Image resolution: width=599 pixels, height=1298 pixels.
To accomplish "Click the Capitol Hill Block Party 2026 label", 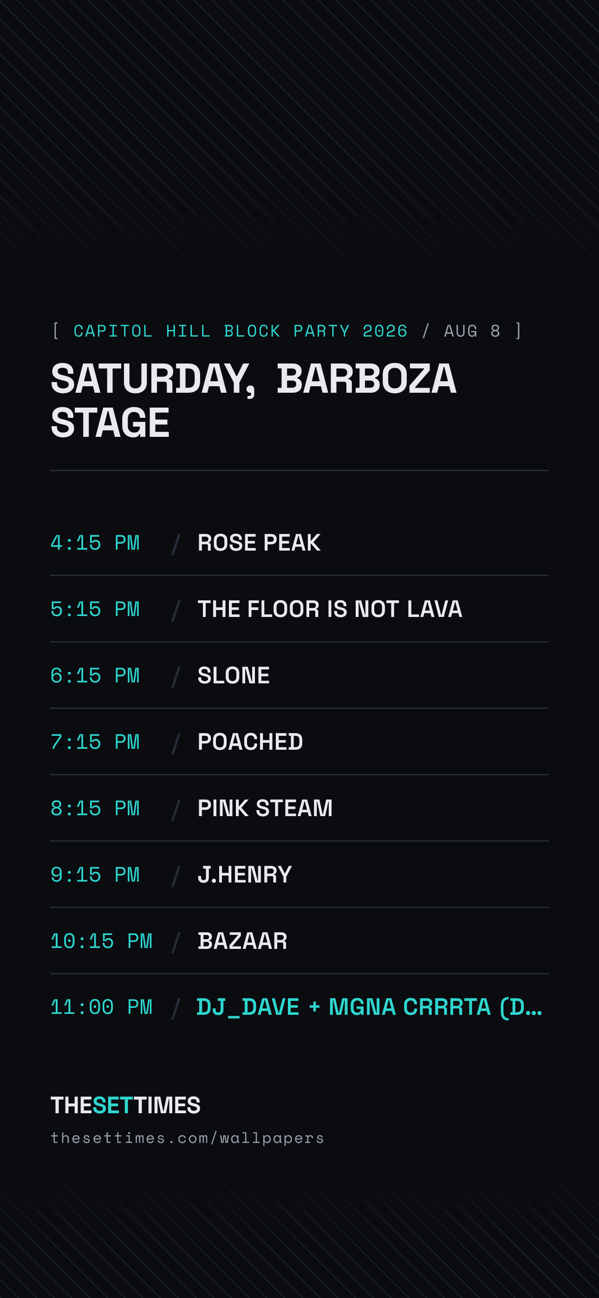I will (x=241, y=331).
